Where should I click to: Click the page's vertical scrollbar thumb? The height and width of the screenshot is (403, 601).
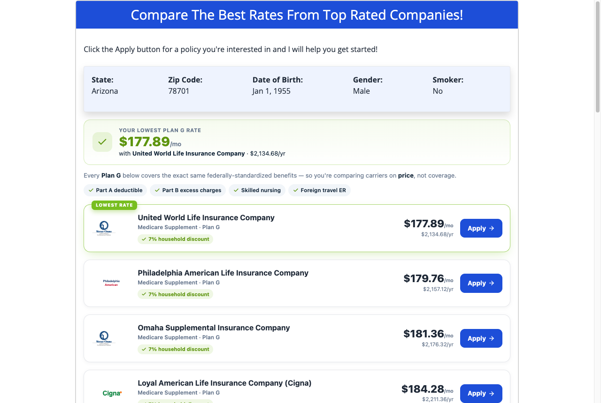pos(598,57)
